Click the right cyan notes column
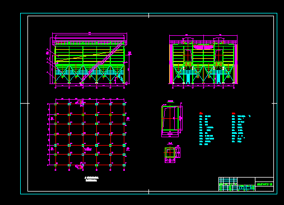284x205 pixels. click(x=241, y=128)
